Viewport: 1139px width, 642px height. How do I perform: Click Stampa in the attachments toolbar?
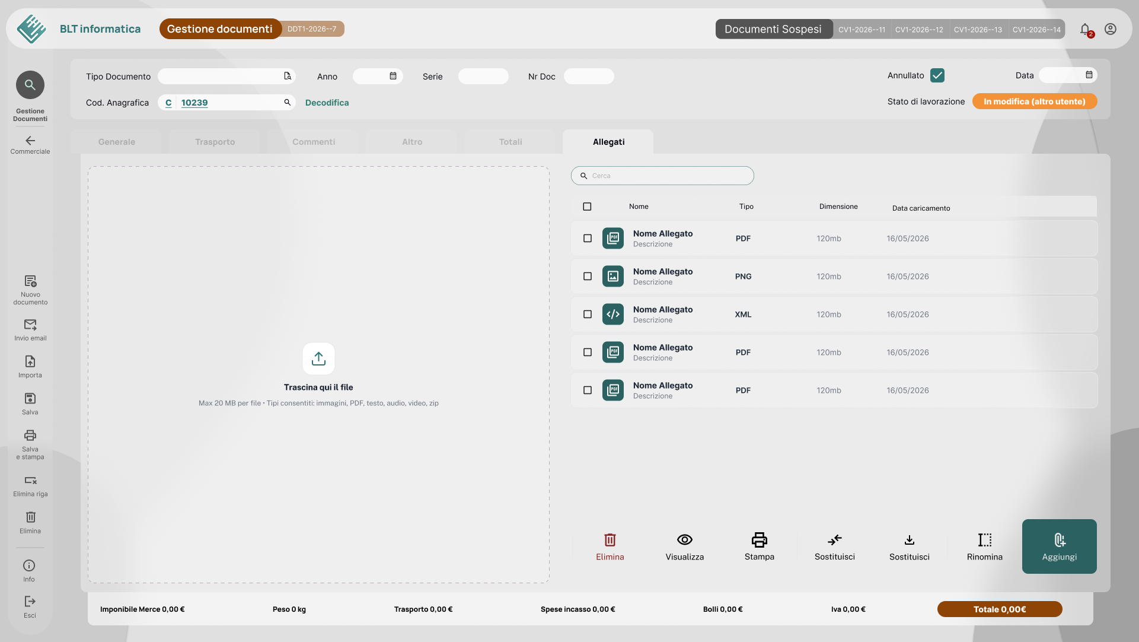760,546
